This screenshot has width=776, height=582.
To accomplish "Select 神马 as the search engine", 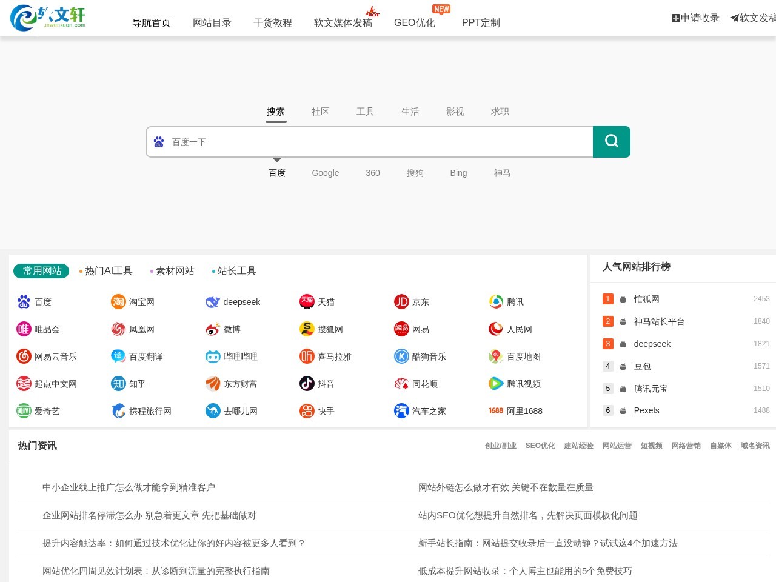I will click(502, 173).
